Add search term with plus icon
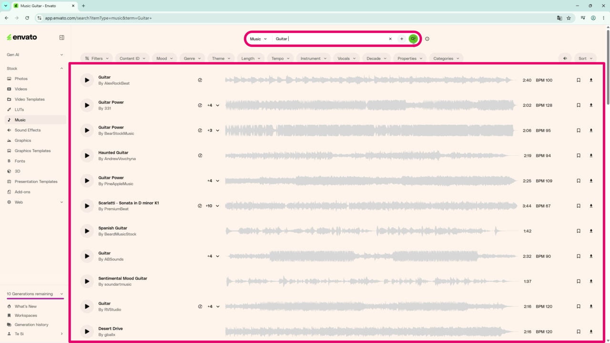 click(x=402, y=39)
